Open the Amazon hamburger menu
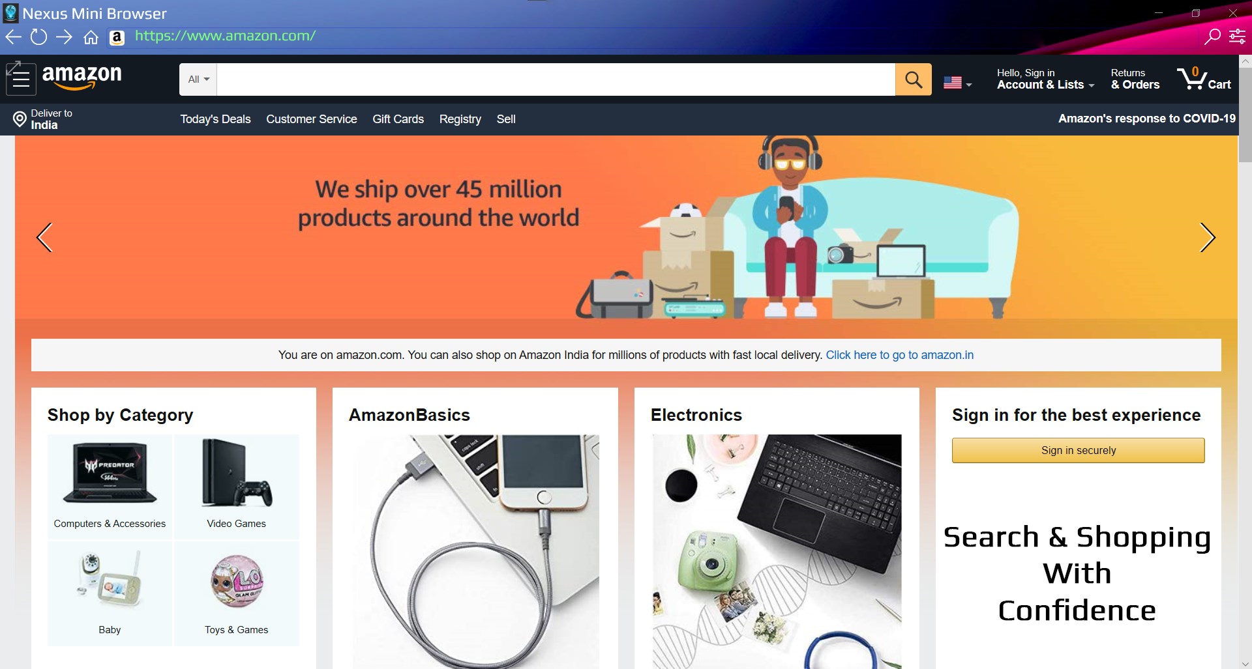 tap(21, 79)
